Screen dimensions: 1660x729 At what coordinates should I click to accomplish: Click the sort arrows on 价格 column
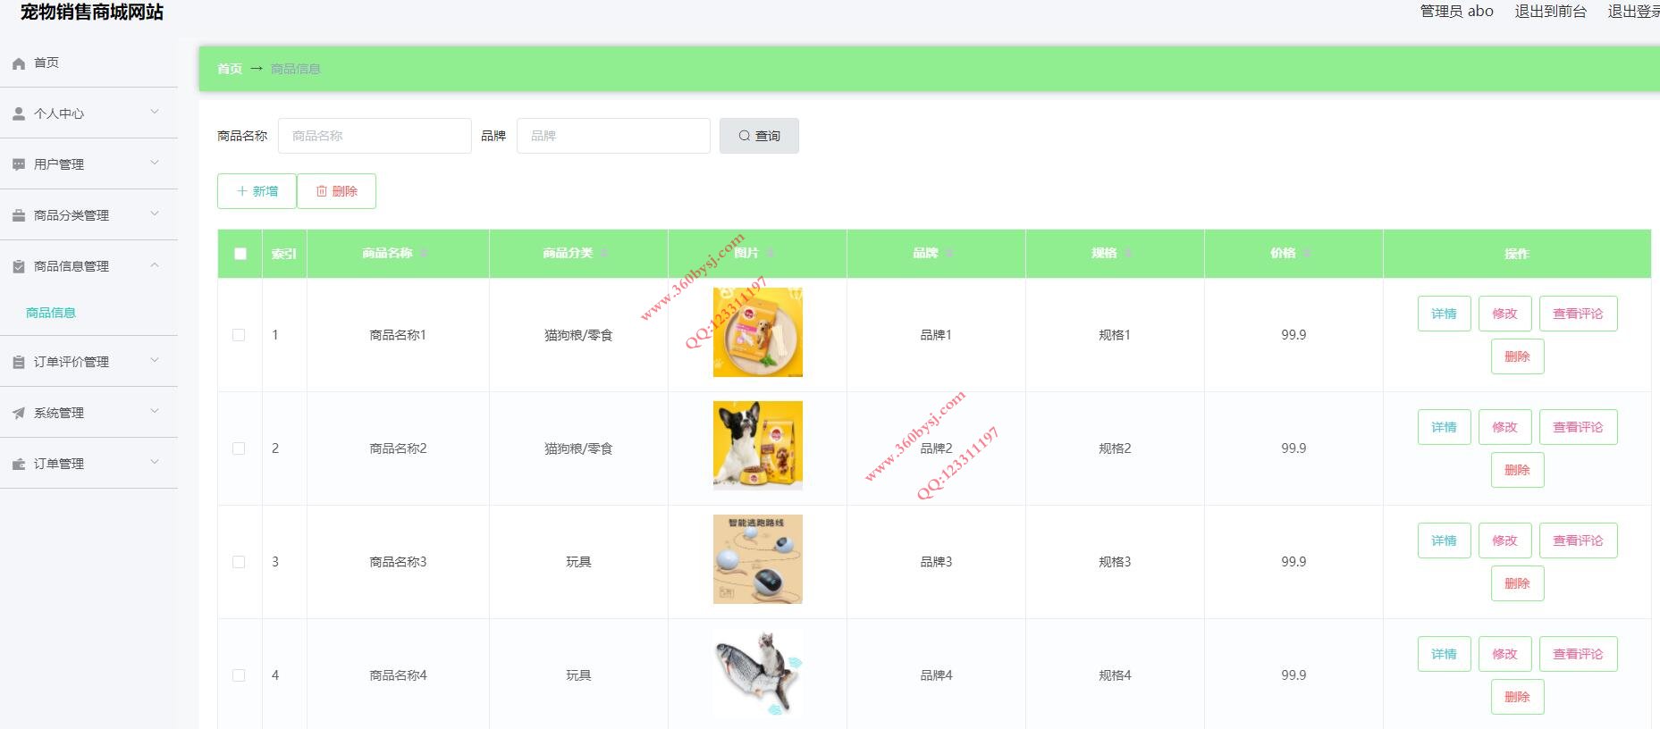click(x=1307, y=254)
